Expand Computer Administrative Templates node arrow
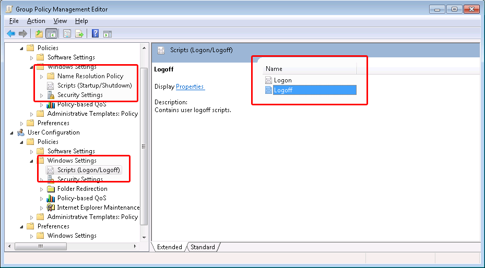The image size is (485, 268). coord(31,114)
